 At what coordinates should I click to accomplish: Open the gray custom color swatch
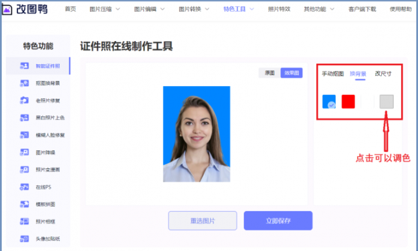(x=386, y=101)
